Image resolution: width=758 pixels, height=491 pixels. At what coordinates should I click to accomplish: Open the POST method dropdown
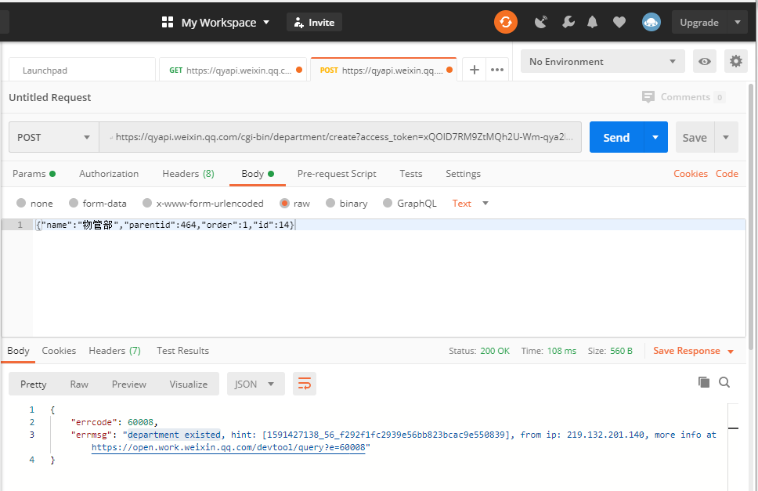(x=54, y=137)
